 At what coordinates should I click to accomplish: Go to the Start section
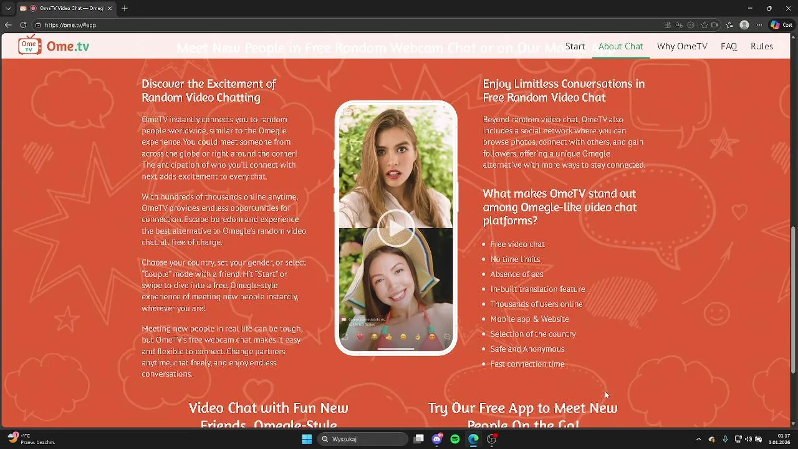(x=575, y=46)
